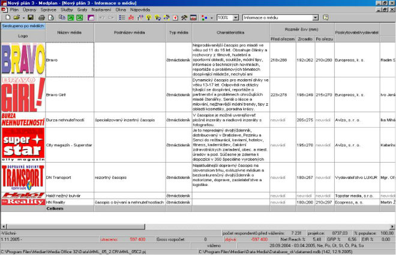
Task: Click the calendar icon in the toolbar
Action: pos(193,17)
